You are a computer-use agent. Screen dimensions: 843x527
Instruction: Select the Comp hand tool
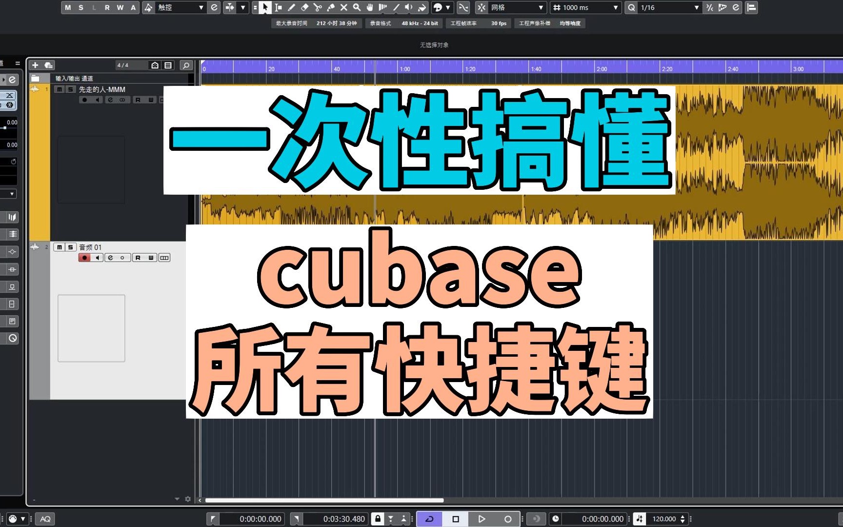point(370,7)
